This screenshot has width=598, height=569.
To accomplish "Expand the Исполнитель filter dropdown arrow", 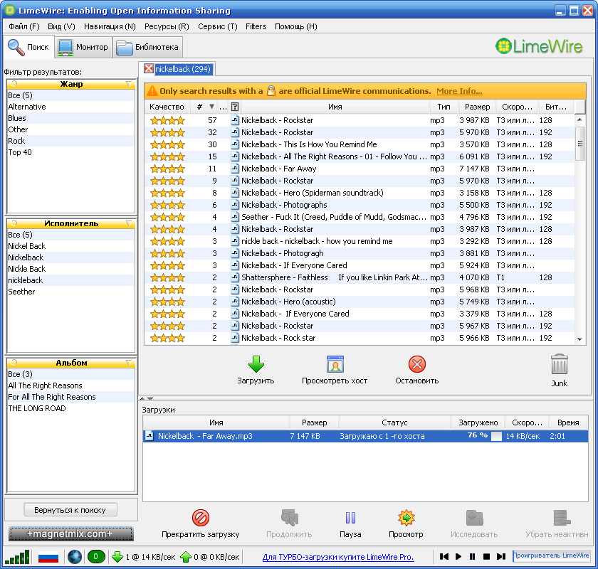I will point(129,223).
